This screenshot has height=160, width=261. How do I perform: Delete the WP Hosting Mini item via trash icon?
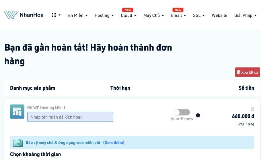(252, 109)
